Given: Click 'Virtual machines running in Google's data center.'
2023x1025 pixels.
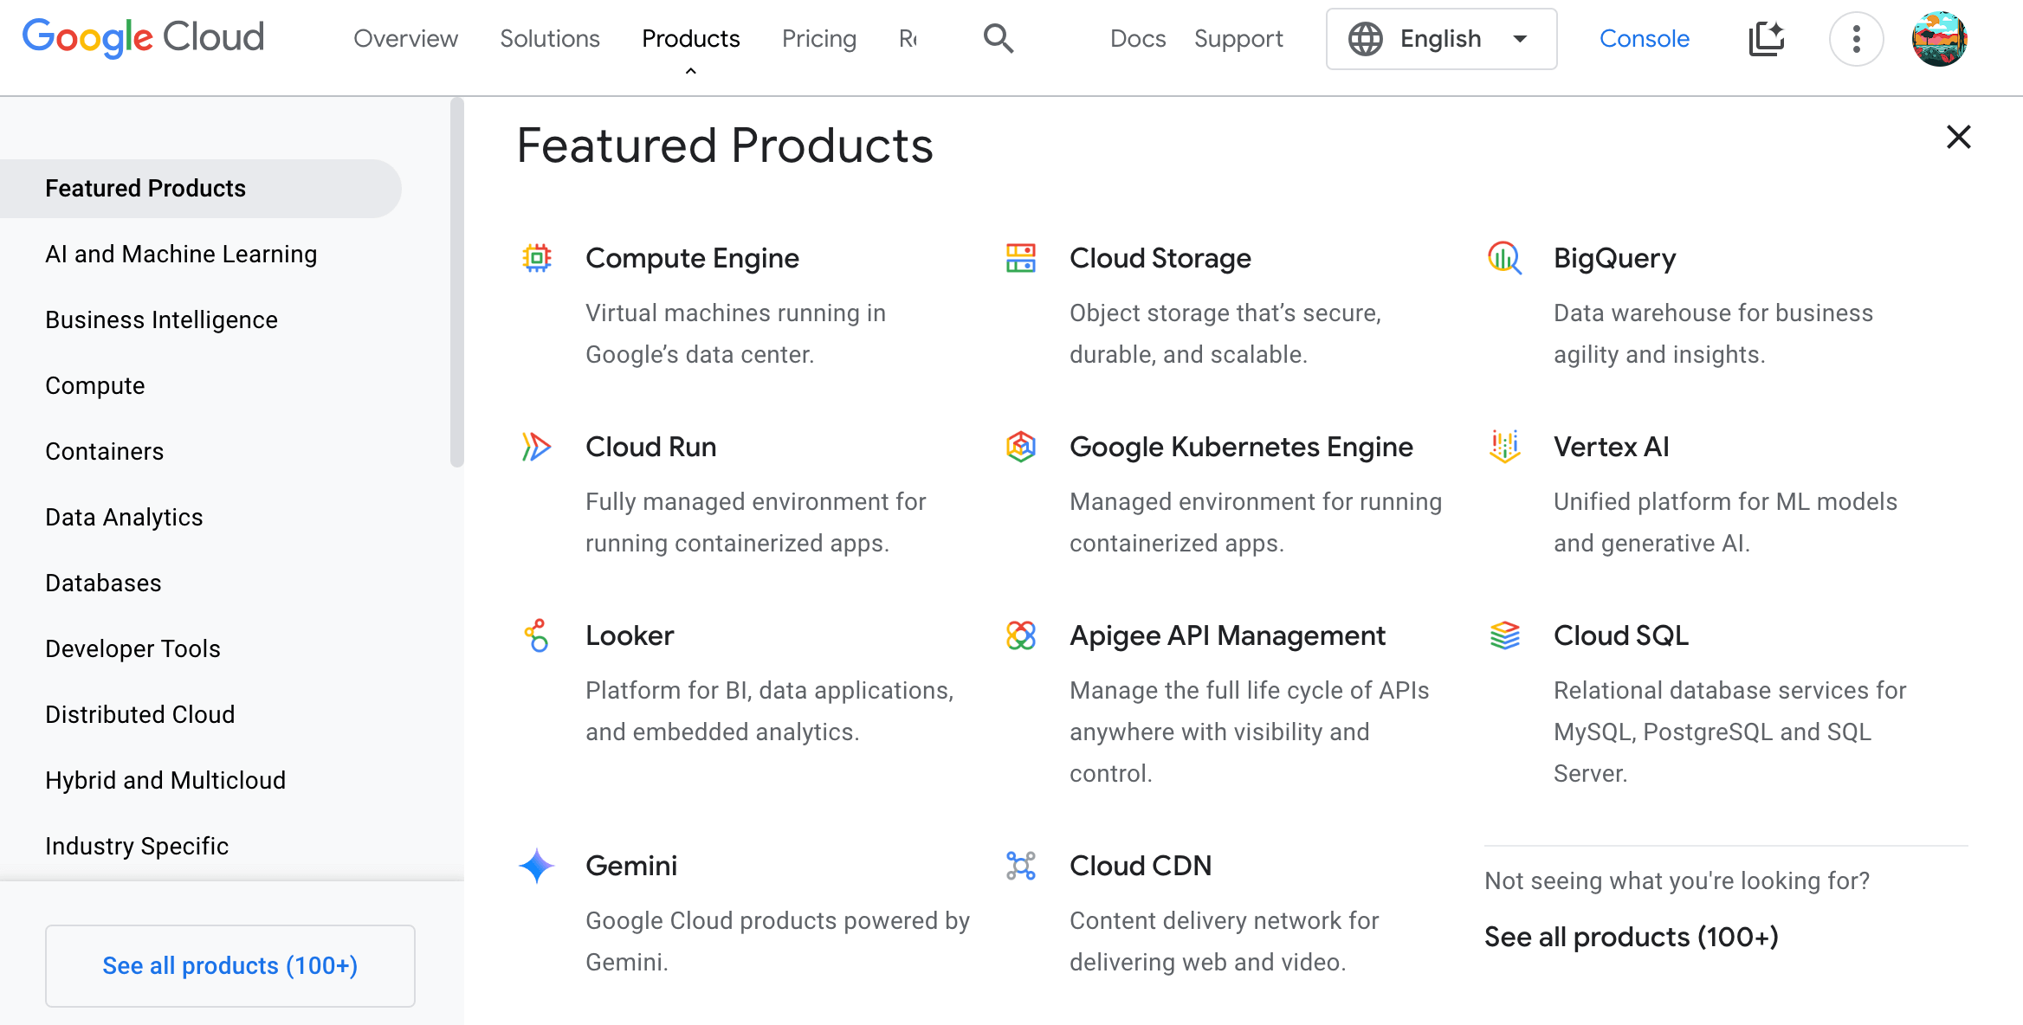Looking at the screenshot, I should point(735,333).
